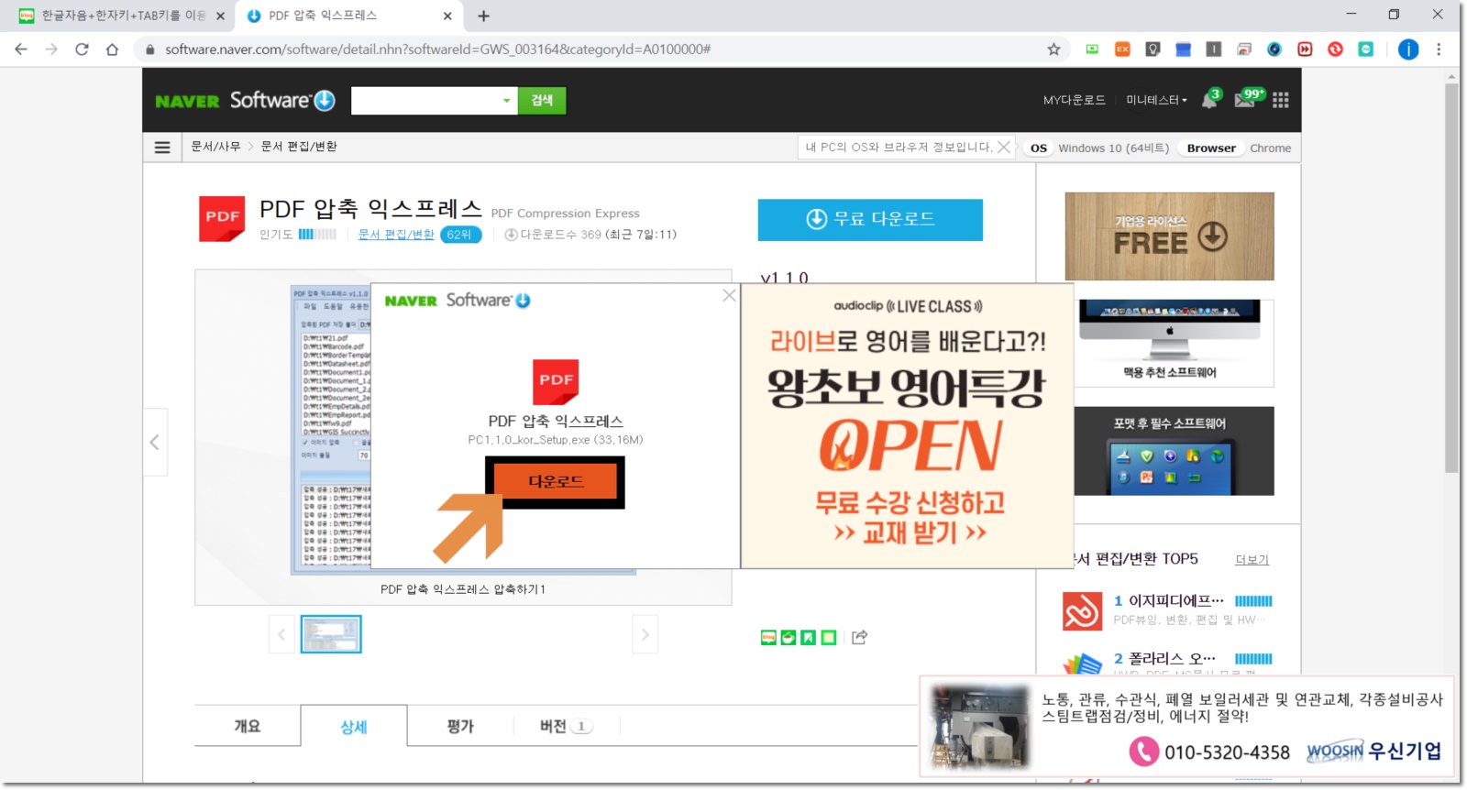This screenshot has width=1467, height=790.
Task: Switch to the 버전 tab
Action: pos(567,726)
